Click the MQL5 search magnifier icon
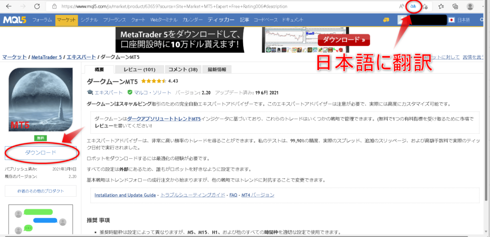490x237 pixels. (482, 20)
